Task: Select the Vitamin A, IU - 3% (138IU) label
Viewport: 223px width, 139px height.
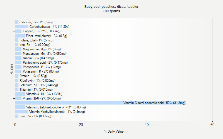Action: pos(44,94)
